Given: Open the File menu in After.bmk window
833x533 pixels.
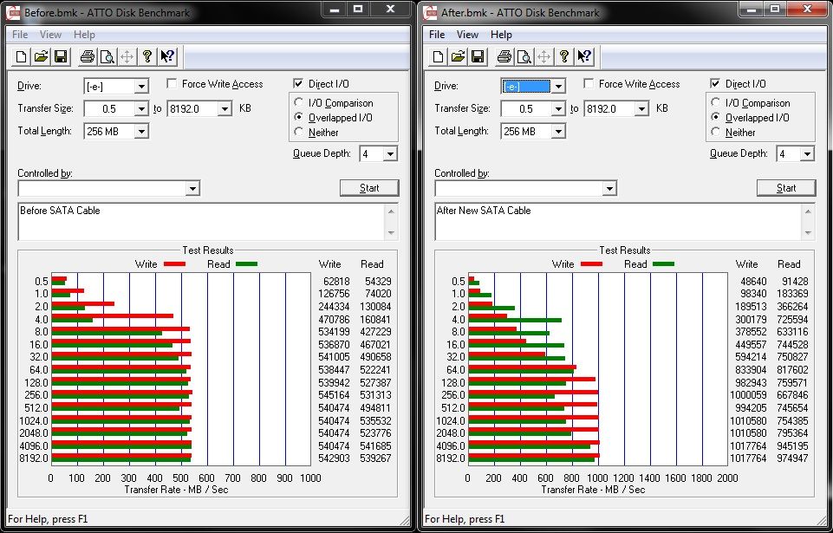Looking at the screenshot, I should pyautogui.click(x=437, y=35).
